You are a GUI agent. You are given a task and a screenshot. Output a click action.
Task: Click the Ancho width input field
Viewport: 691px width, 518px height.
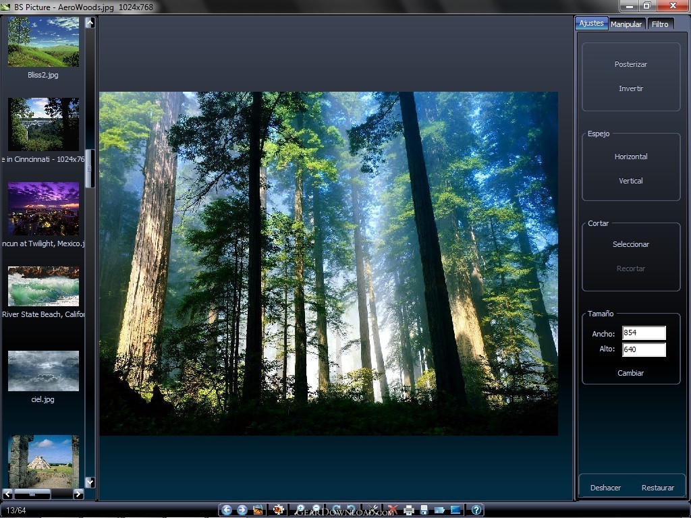click(x=644, y=333)
